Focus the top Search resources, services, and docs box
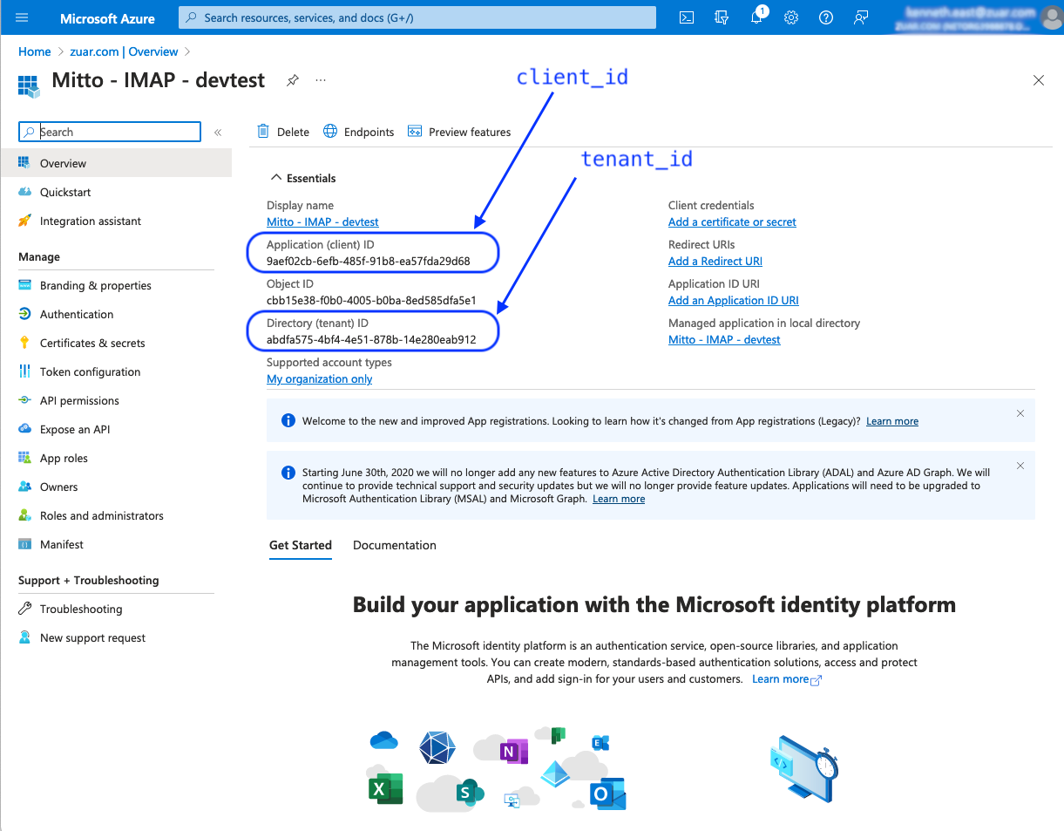This screenshot has width=1064, height=831. tap(417, 17)
